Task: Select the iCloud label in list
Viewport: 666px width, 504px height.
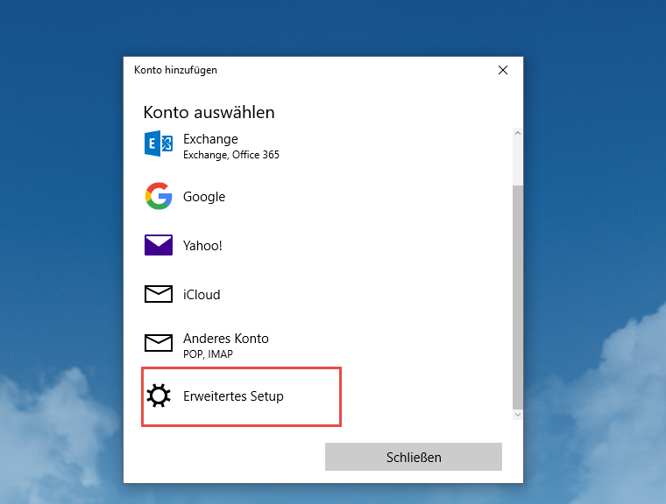Action: pyautogui.click(x=202, y=295)
